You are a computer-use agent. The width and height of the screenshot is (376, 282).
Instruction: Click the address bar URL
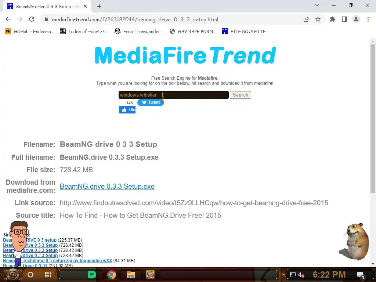click(135, 19)
